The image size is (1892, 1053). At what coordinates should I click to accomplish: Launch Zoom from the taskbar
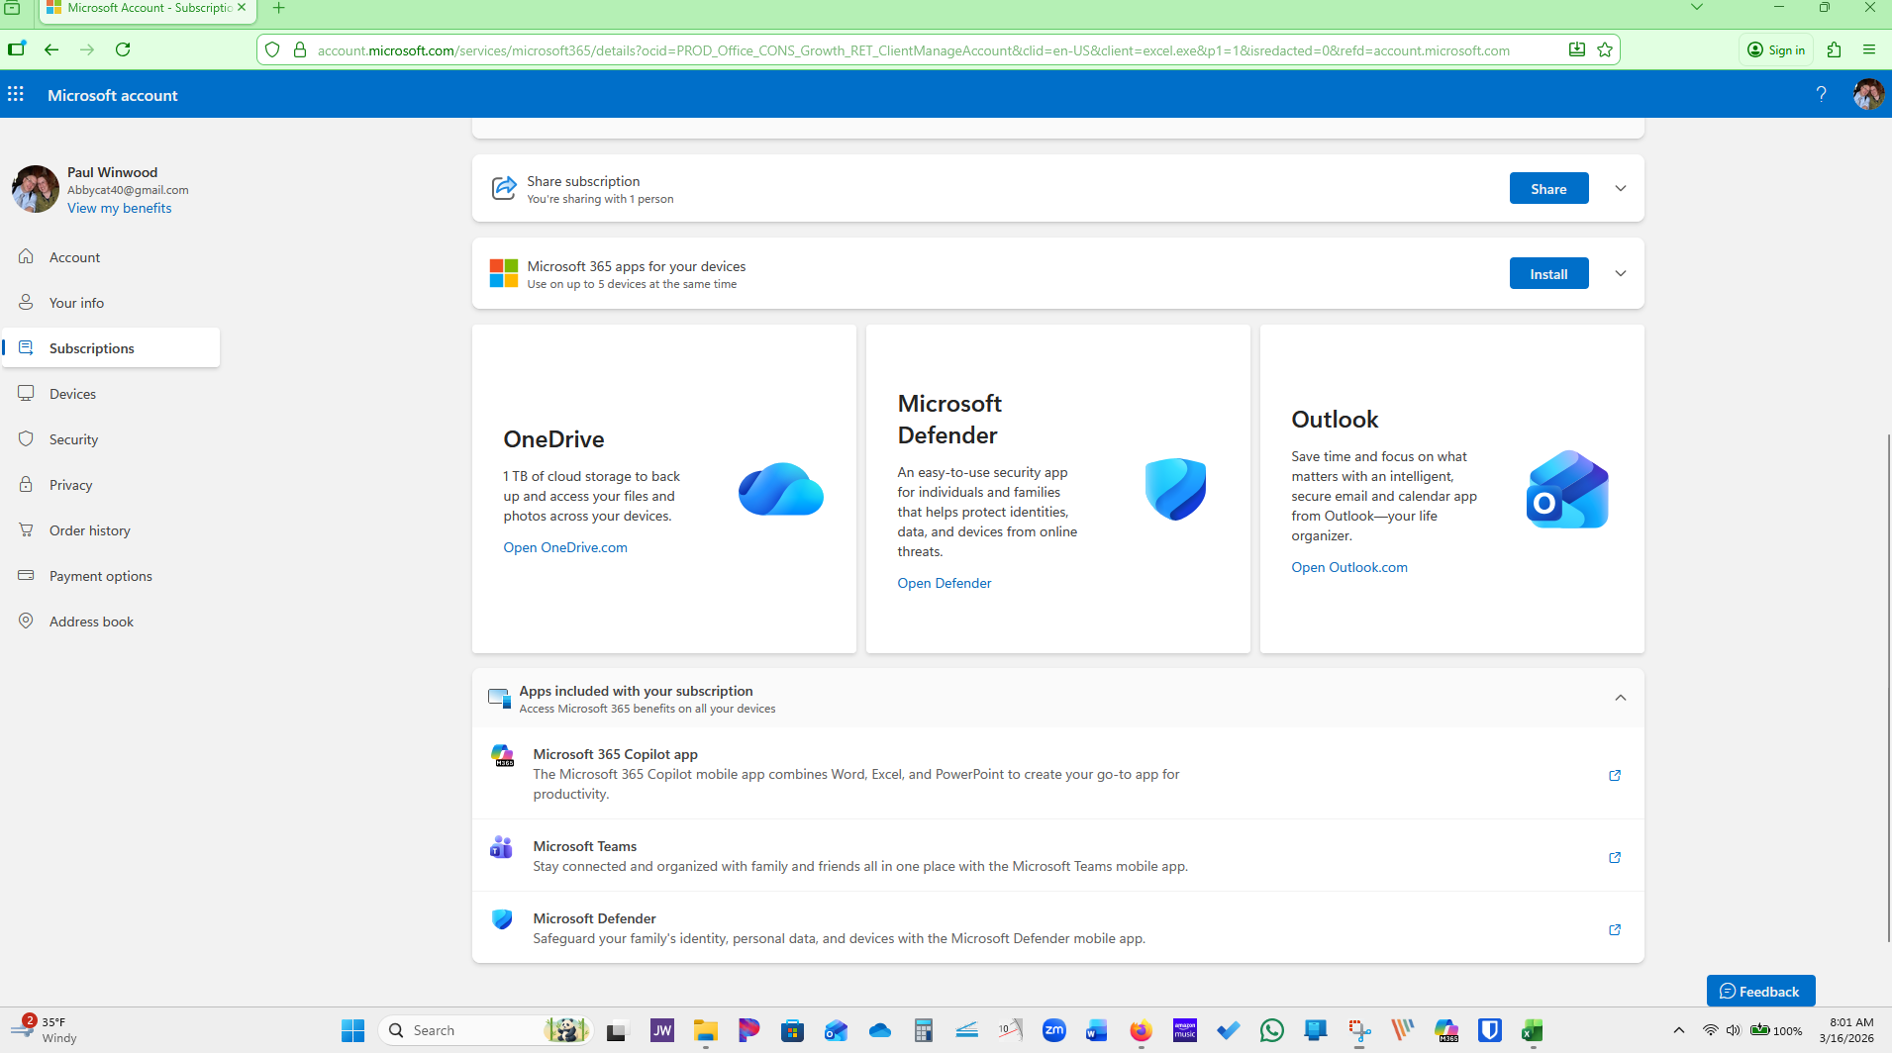pos(1054,1030)
